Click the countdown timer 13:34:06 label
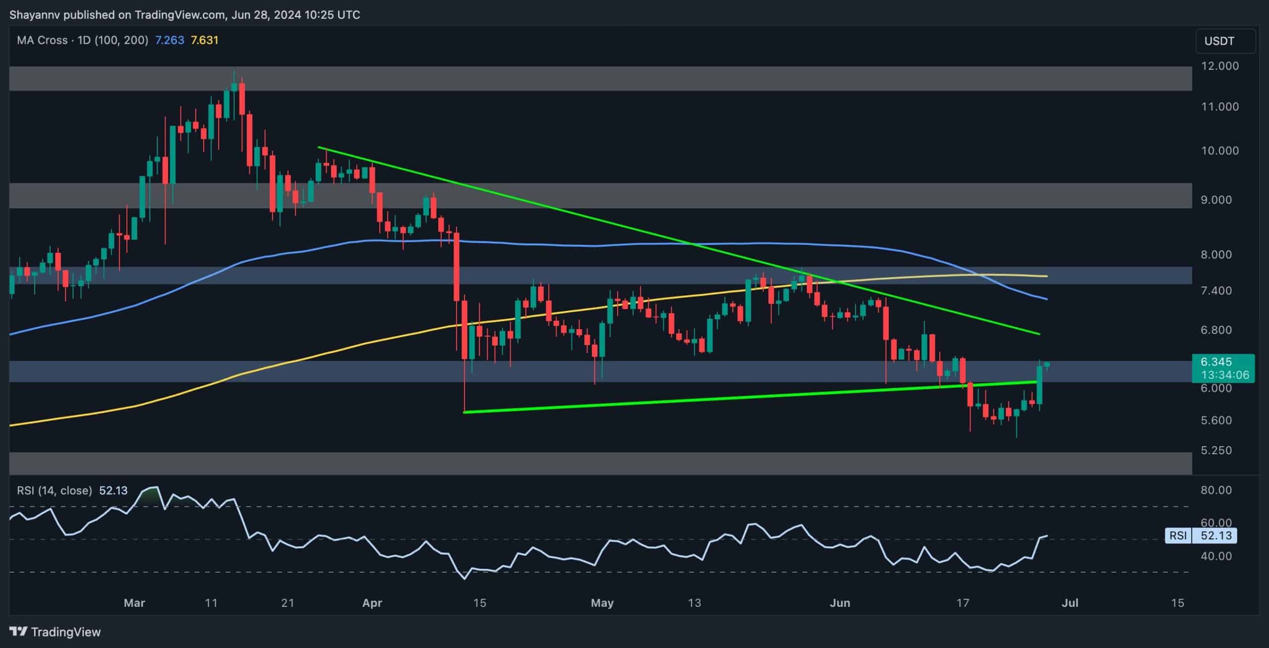 [1225, 375]
